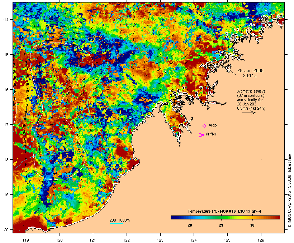294x243 pixels.
Task: Click the '120' longitude axis label
Action: pos(60,240)
